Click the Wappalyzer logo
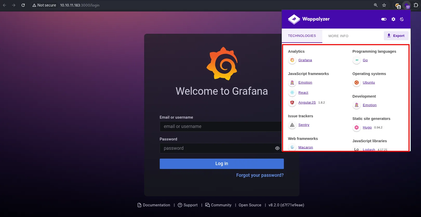Viewport: 421px width, 217px height. click(x=309, y=19)
